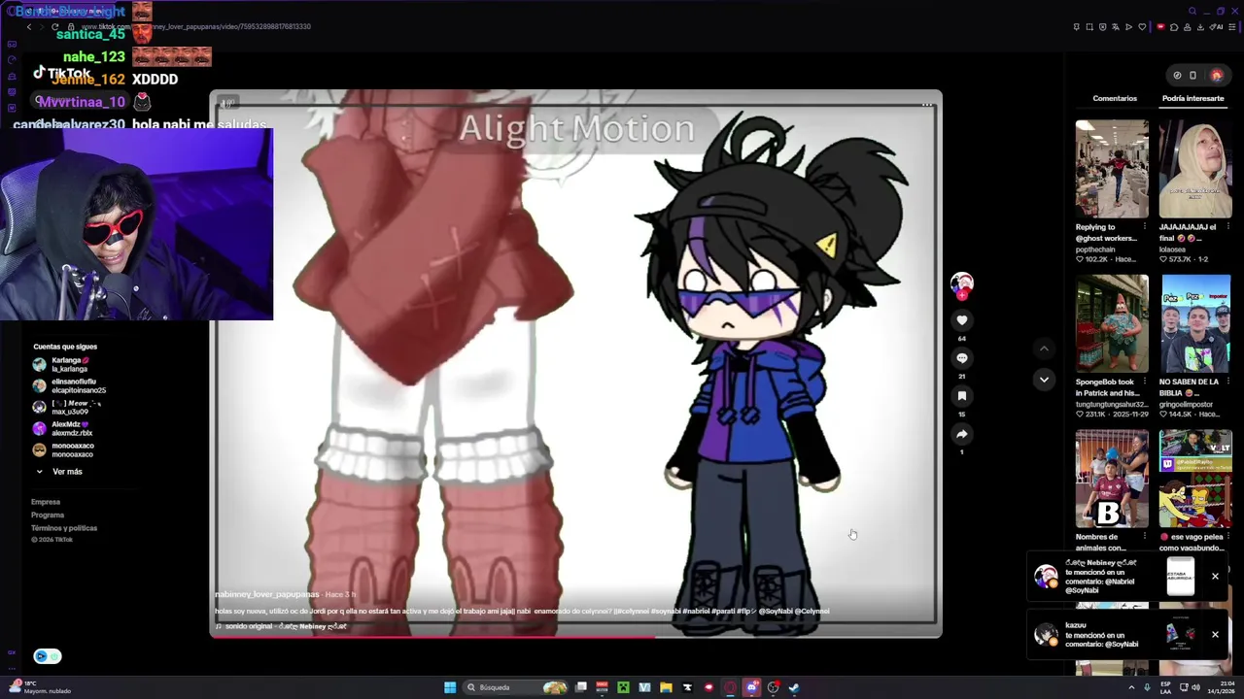
Task: Like the TikTok video with the heart icon
Action: (962, 320)
